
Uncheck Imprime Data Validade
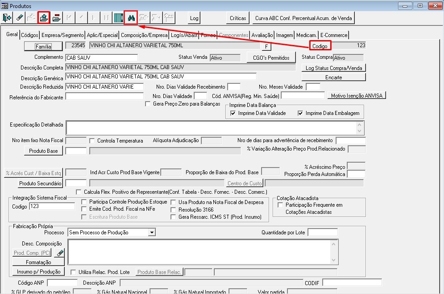pos(233,113)
